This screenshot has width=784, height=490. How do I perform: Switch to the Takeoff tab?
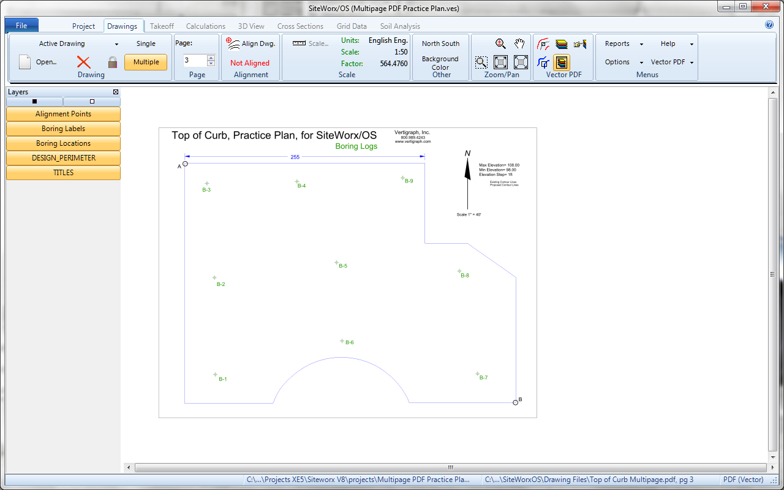coord(162,26)
